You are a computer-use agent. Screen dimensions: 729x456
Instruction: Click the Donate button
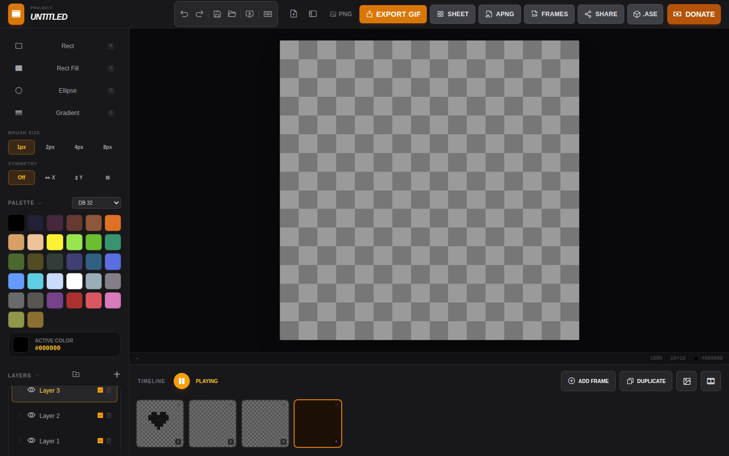coord(694,14)
